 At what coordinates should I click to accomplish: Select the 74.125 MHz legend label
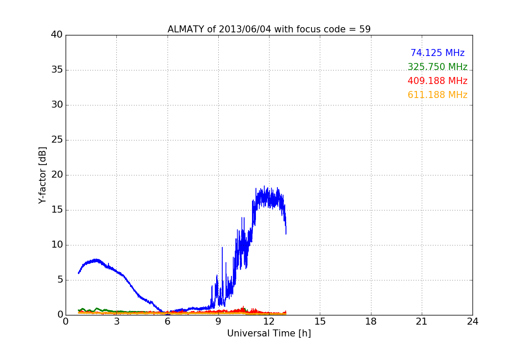437,53
